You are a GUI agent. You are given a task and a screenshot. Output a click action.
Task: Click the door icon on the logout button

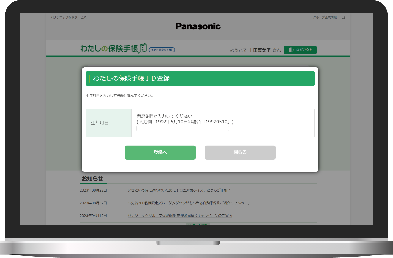291,50
